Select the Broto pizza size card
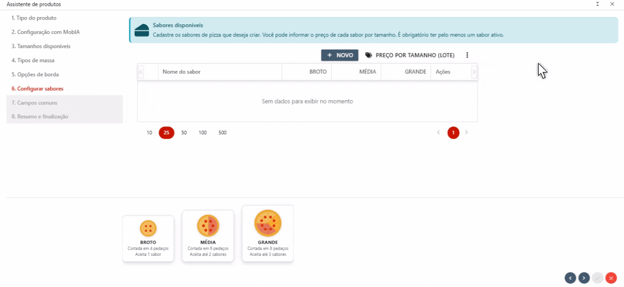The image size is (624, 287). click(148, 238)
